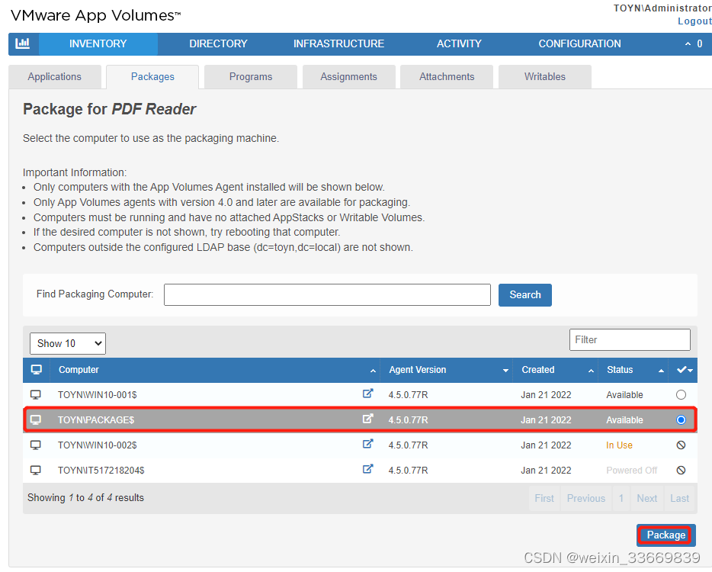
Task: Click the Package button
Action: pos(666,535)
